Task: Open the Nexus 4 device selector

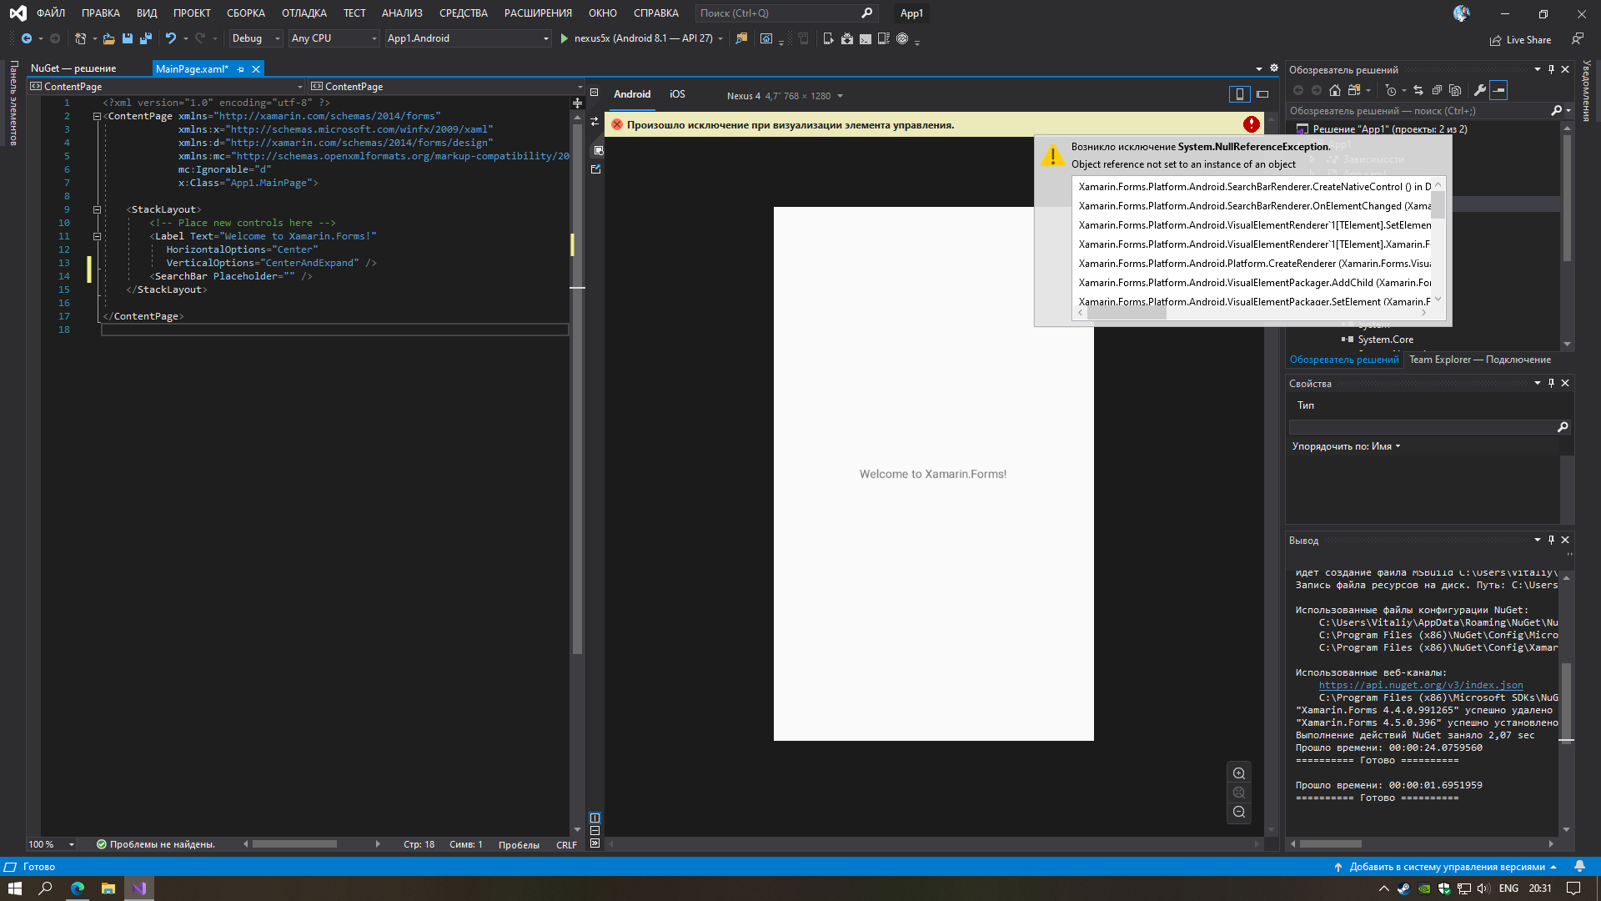Action: pyautogui.click(x=841, y=95)
